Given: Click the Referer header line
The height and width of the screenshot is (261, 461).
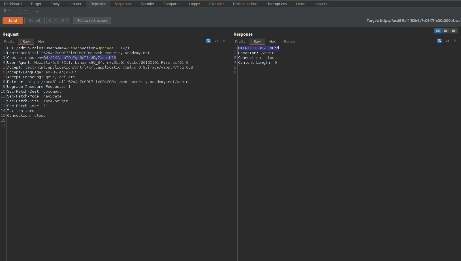Looking at the screenshot, I should (98, 82).
